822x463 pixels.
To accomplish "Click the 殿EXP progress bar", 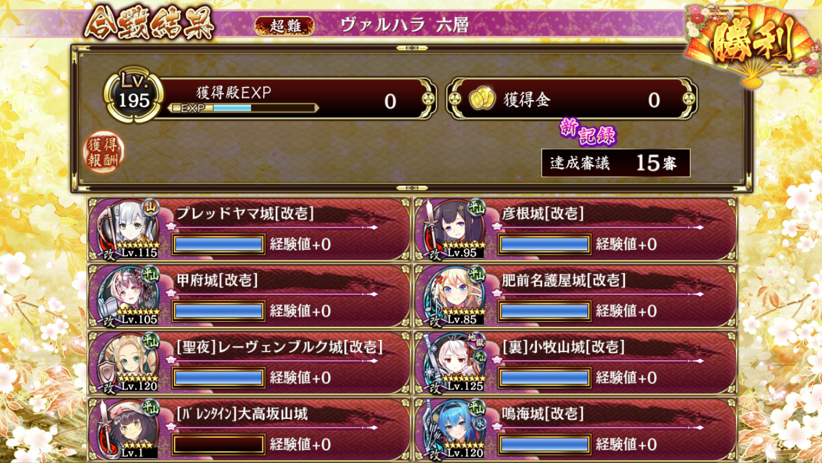I will 244,108.
